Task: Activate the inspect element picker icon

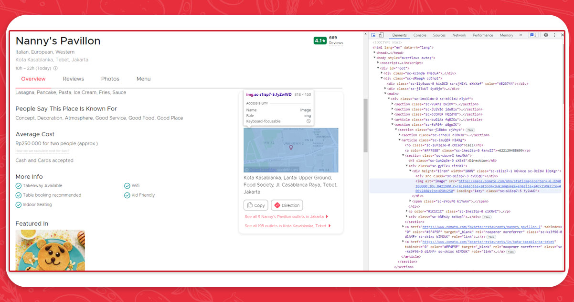Action: click(373, 35)
